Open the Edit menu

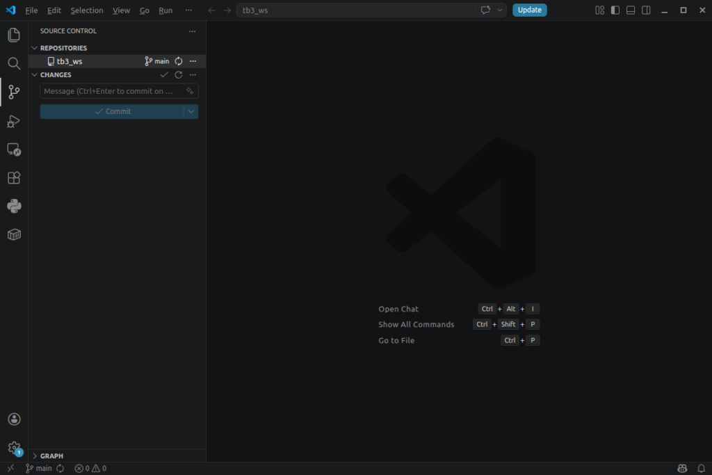(x=54, y=10)
